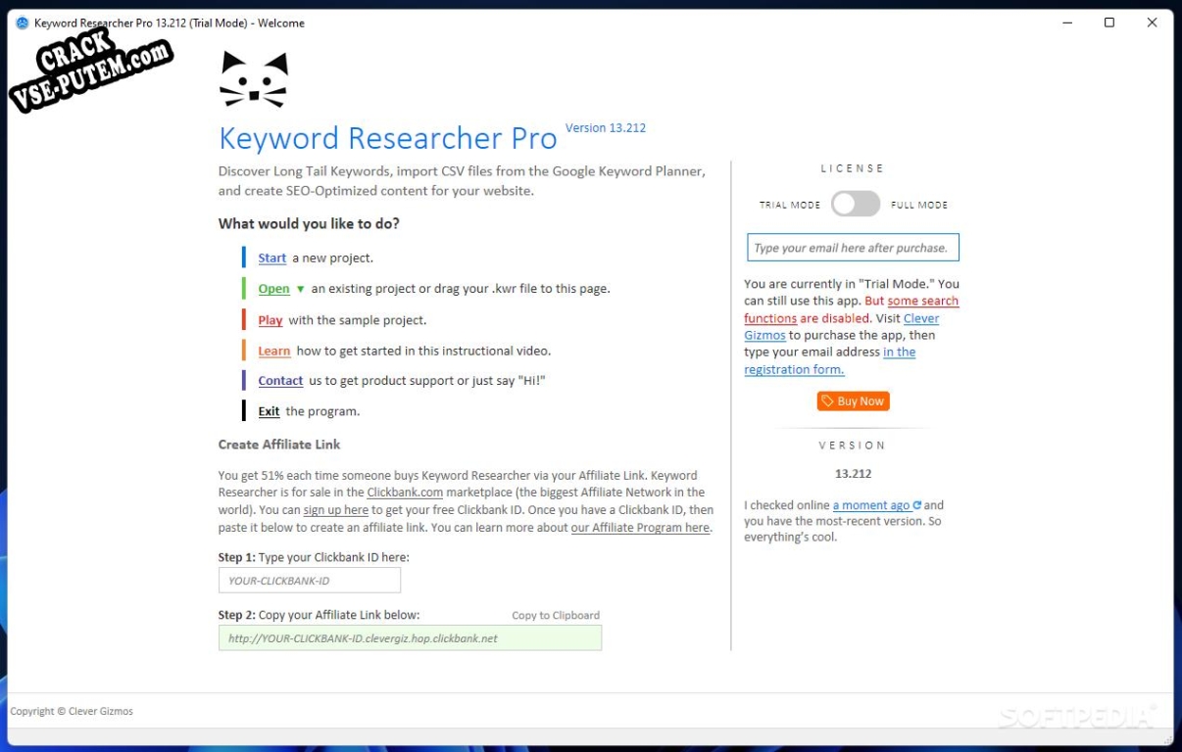Click Learn to watch instructional video
This screenshot has height=752, width=1182.
pyautogui.click(x=274, y=351)
